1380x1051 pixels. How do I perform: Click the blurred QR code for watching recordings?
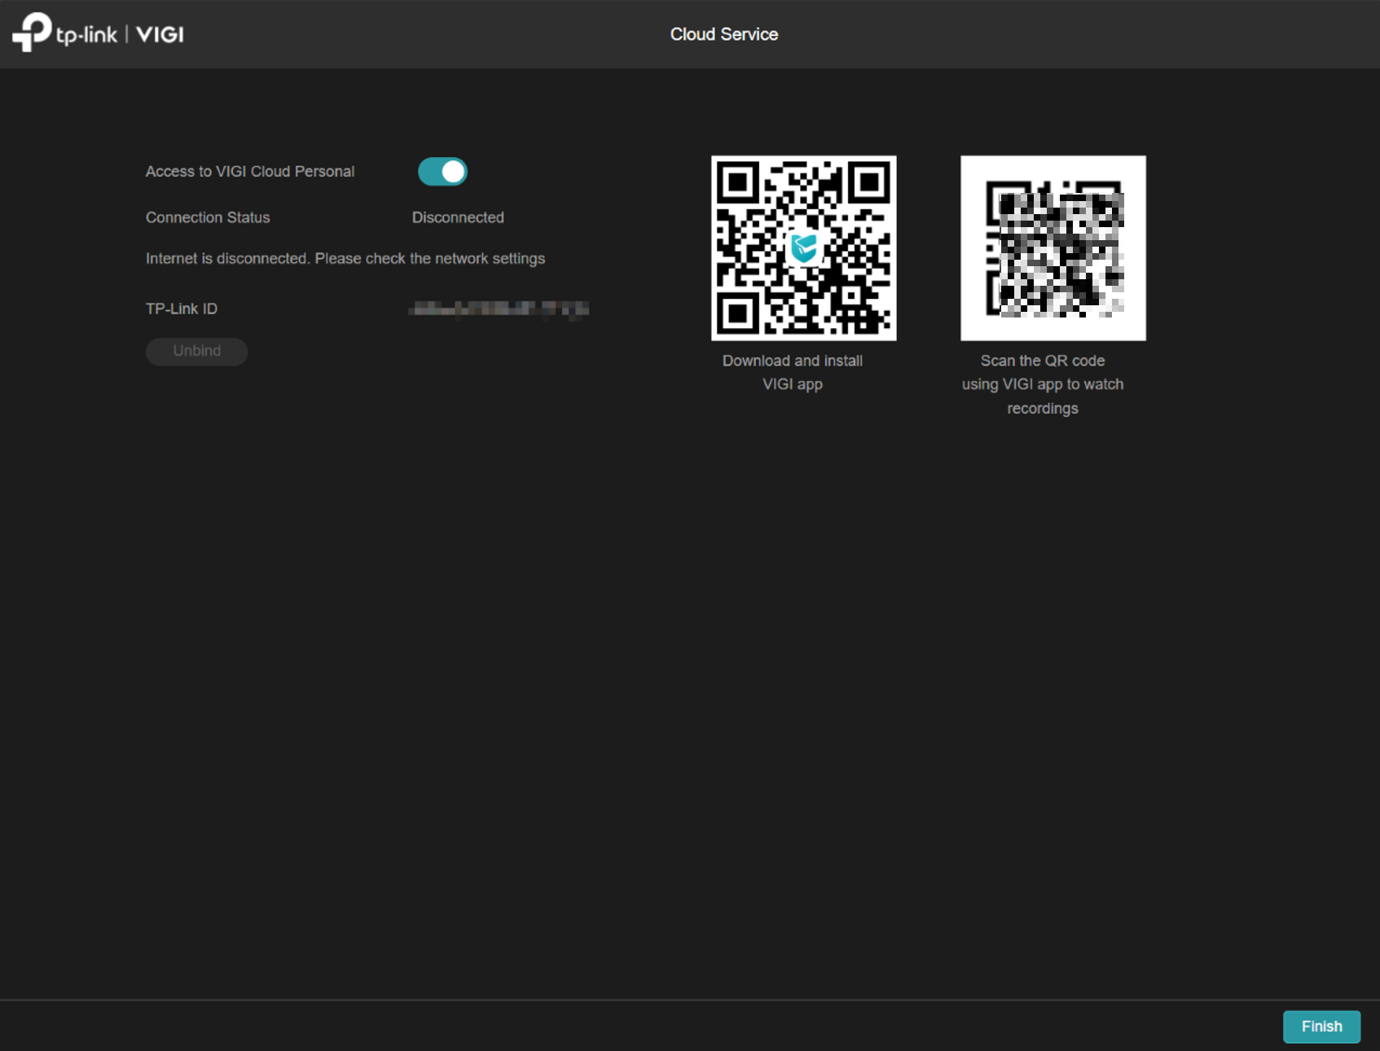point(1053,248)
